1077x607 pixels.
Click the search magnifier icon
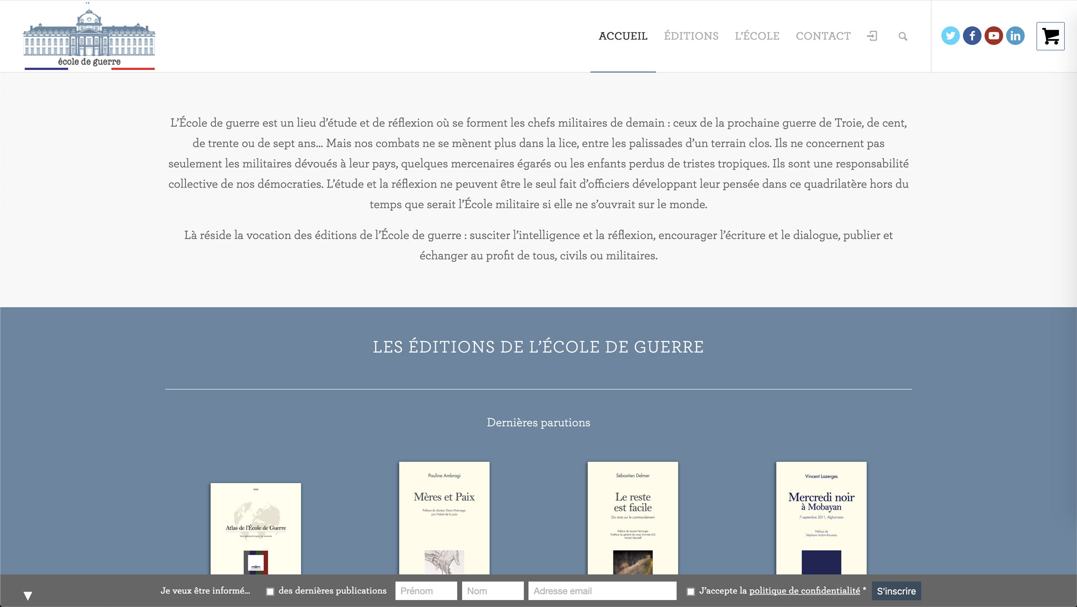[x=902, y=35]
